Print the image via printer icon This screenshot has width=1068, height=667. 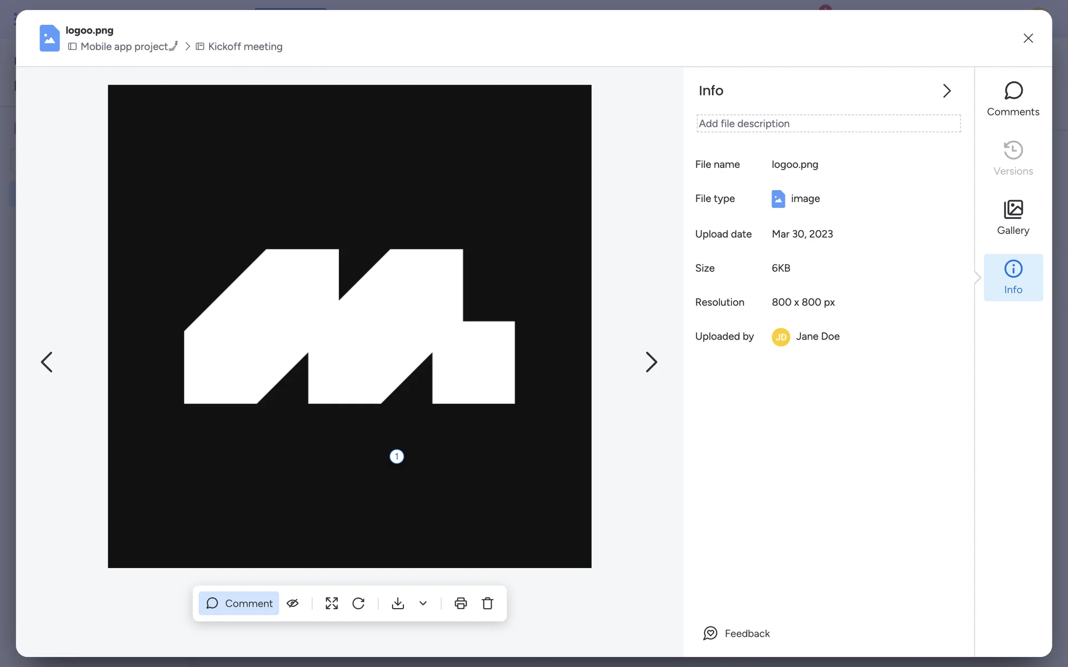[x=461, y=603]
